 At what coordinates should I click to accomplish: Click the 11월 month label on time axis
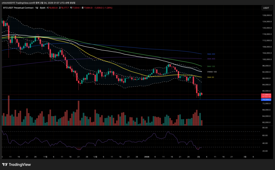[x=45, y=156]
